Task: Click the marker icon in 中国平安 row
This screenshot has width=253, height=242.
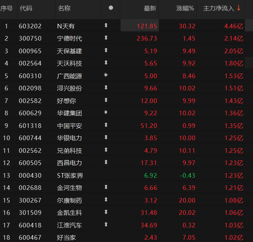Action: (x=106, y=125)
